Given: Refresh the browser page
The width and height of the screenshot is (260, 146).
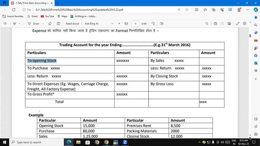Looking at the screenshot, I should click(13, 10).
